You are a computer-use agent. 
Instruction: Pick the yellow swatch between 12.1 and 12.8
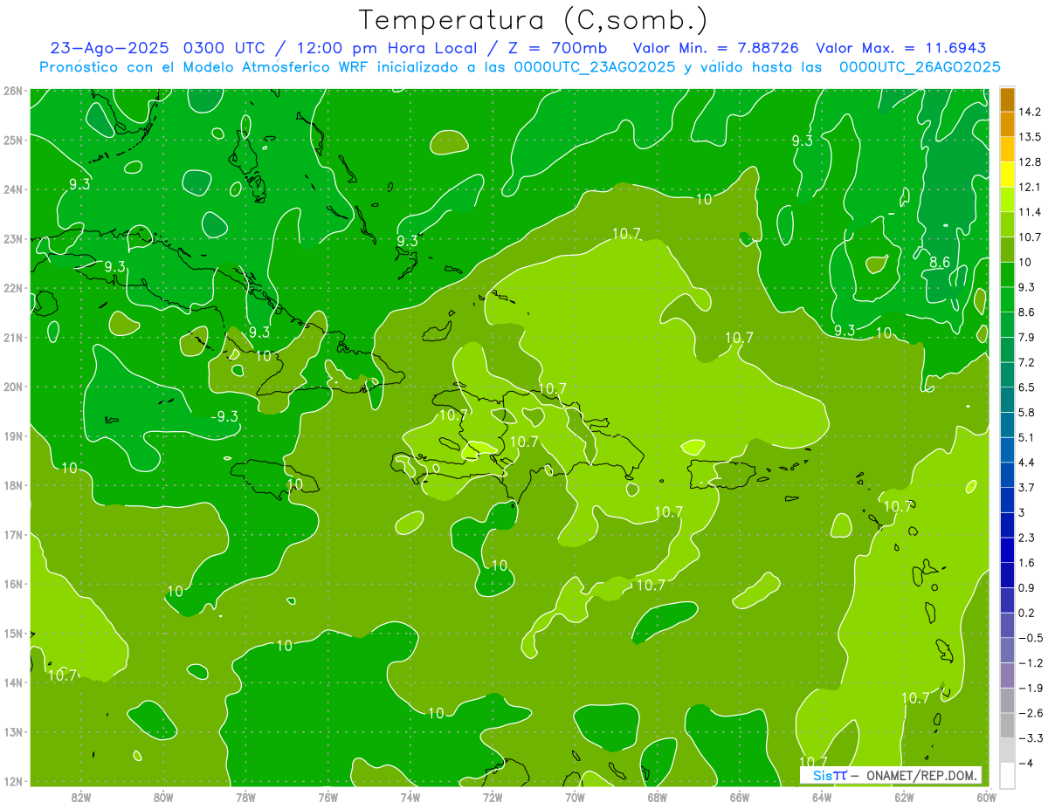[x=1007, y=174]
